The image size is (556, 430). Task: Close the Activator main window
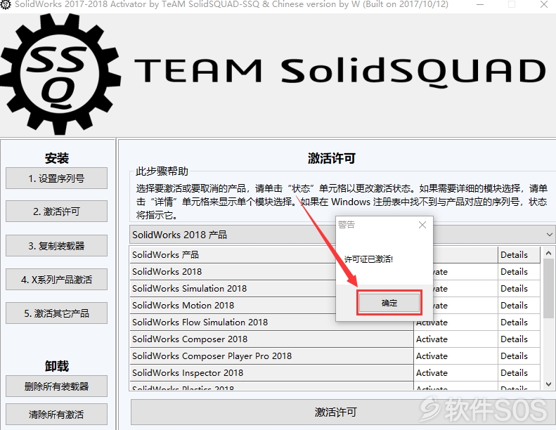[544, 5]
